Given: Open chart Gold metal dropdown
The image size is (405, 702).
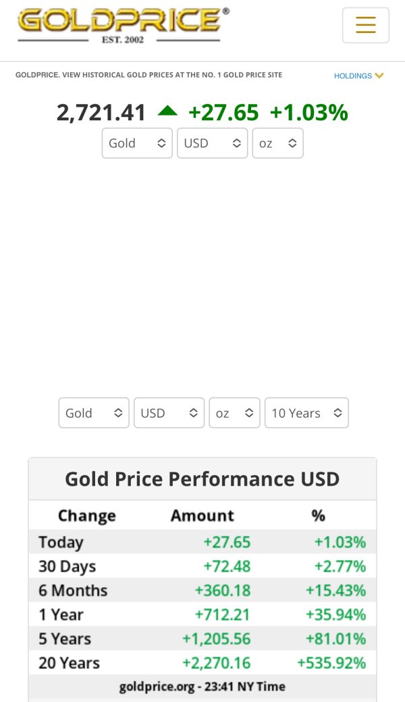Looking at the screenshot, I should (94, 413).
